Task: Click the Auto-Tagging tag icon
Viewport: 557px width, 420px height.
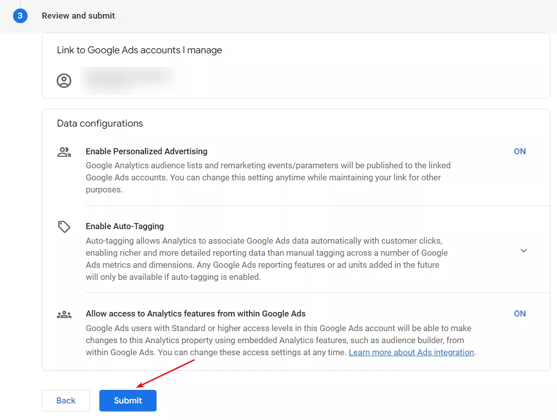Action: point(64,227)
